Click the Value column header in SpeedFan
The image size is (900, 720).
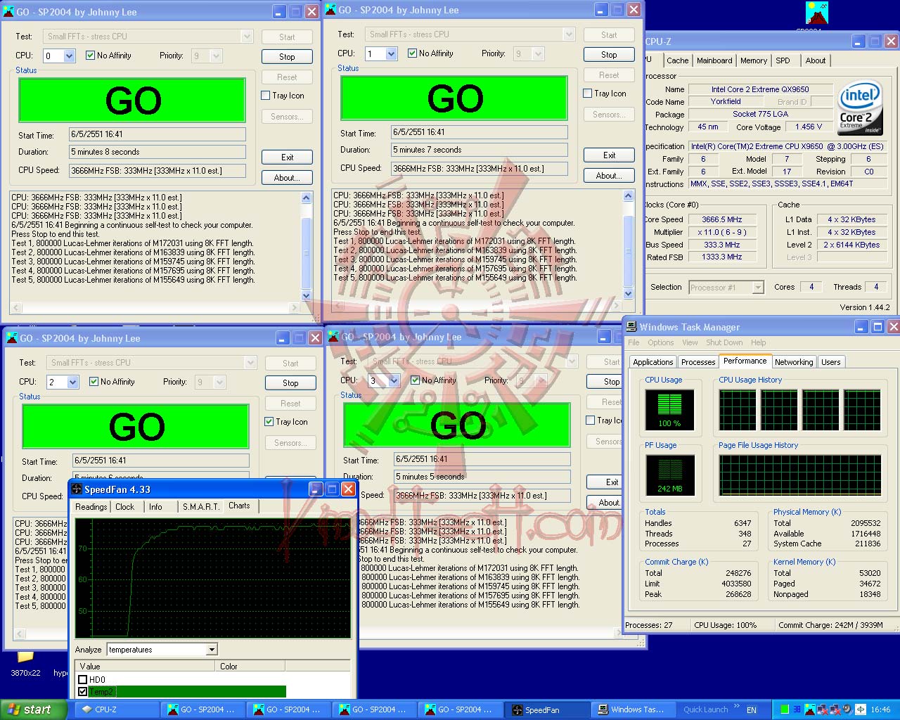click(x=145, y=666)
